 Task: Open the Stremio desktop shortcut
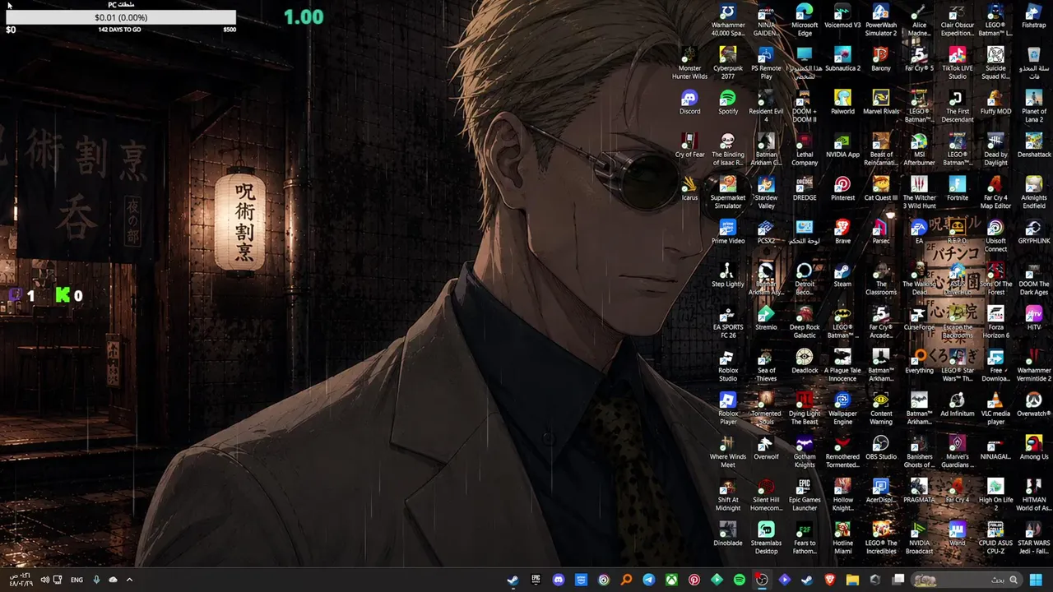coord(766,317)
